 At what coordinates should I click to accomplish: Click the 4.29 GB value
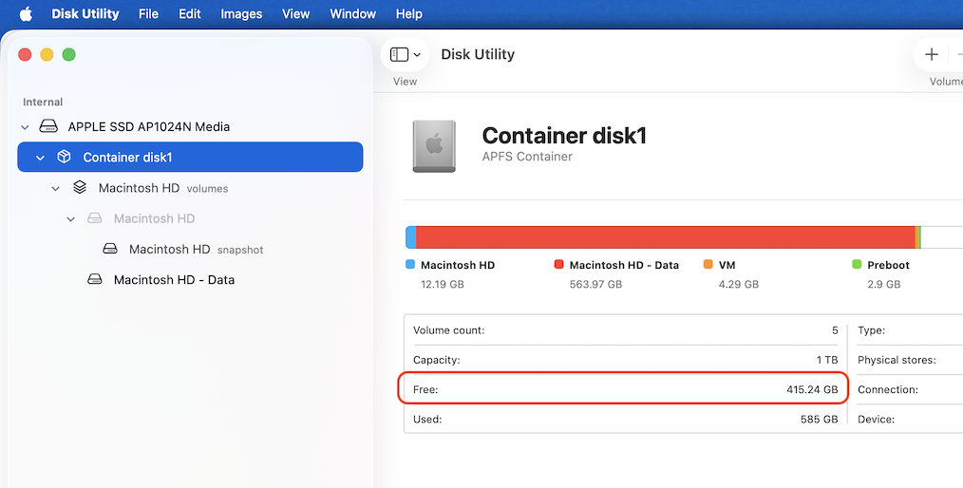click(739, 284)
